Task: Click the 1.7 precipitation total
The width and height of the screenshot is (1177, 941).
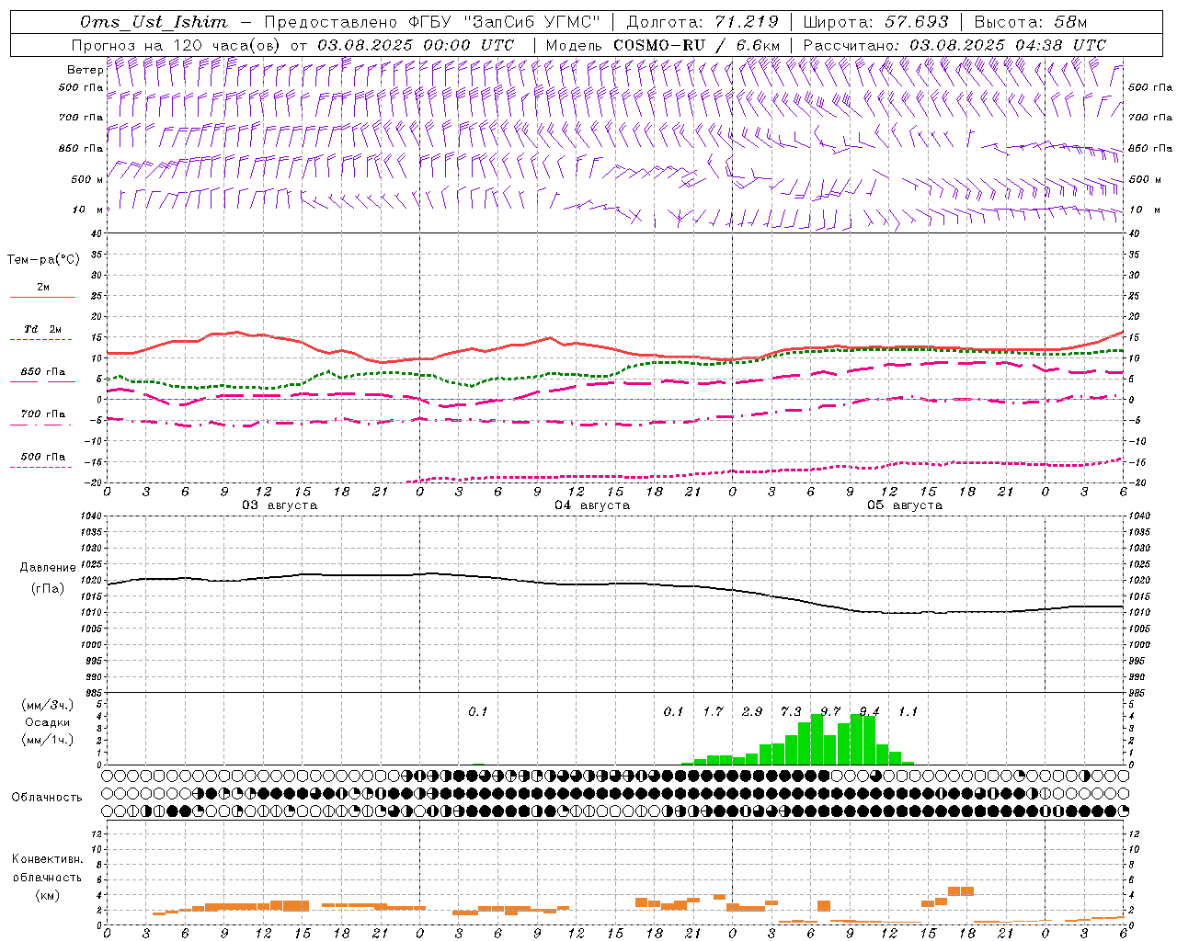Action: pyautogui.click(x=713, y=711)
